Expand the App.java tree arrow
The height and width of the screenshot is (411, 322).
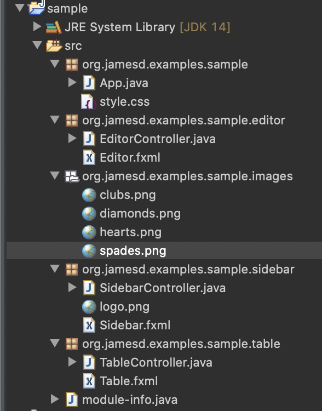(72, 83)
